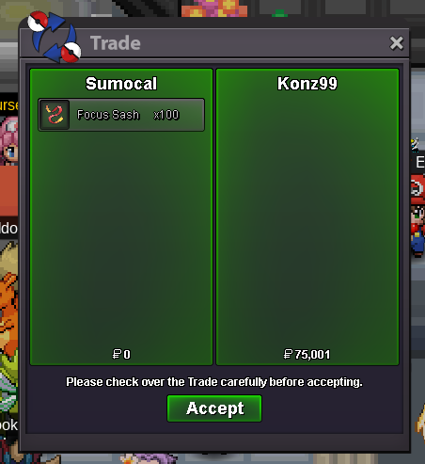
Task: Click empty area of Konz99's offer panel
Action: [307, 219]
